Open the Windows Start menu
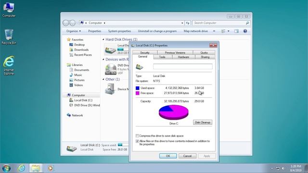Viewport: 308px width, 173px height. click(x=6, y=168)
